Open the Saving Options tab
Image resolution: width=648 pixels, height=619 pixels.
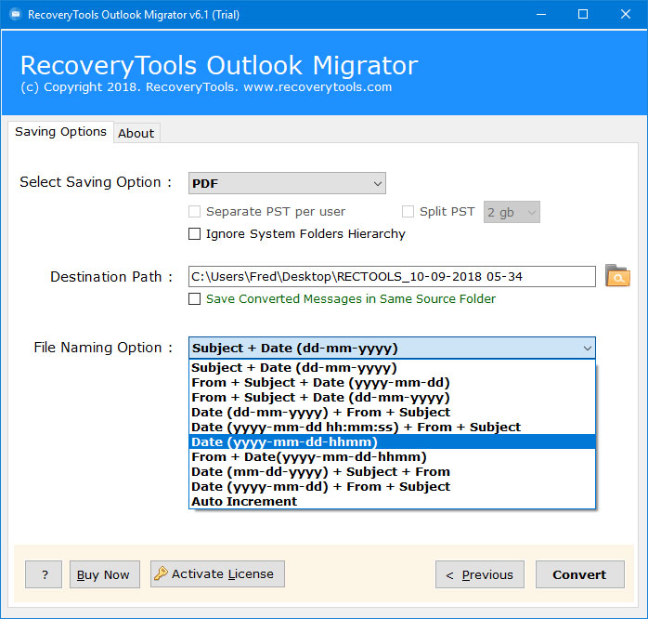click(x=60, y=132)
